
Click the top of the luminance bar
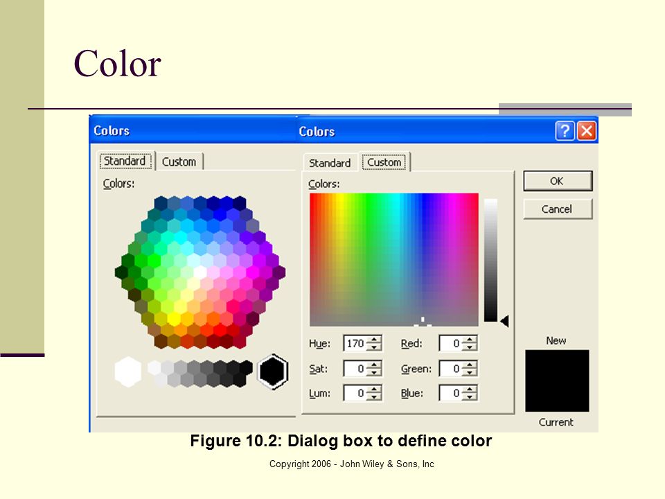coord(490,201)
